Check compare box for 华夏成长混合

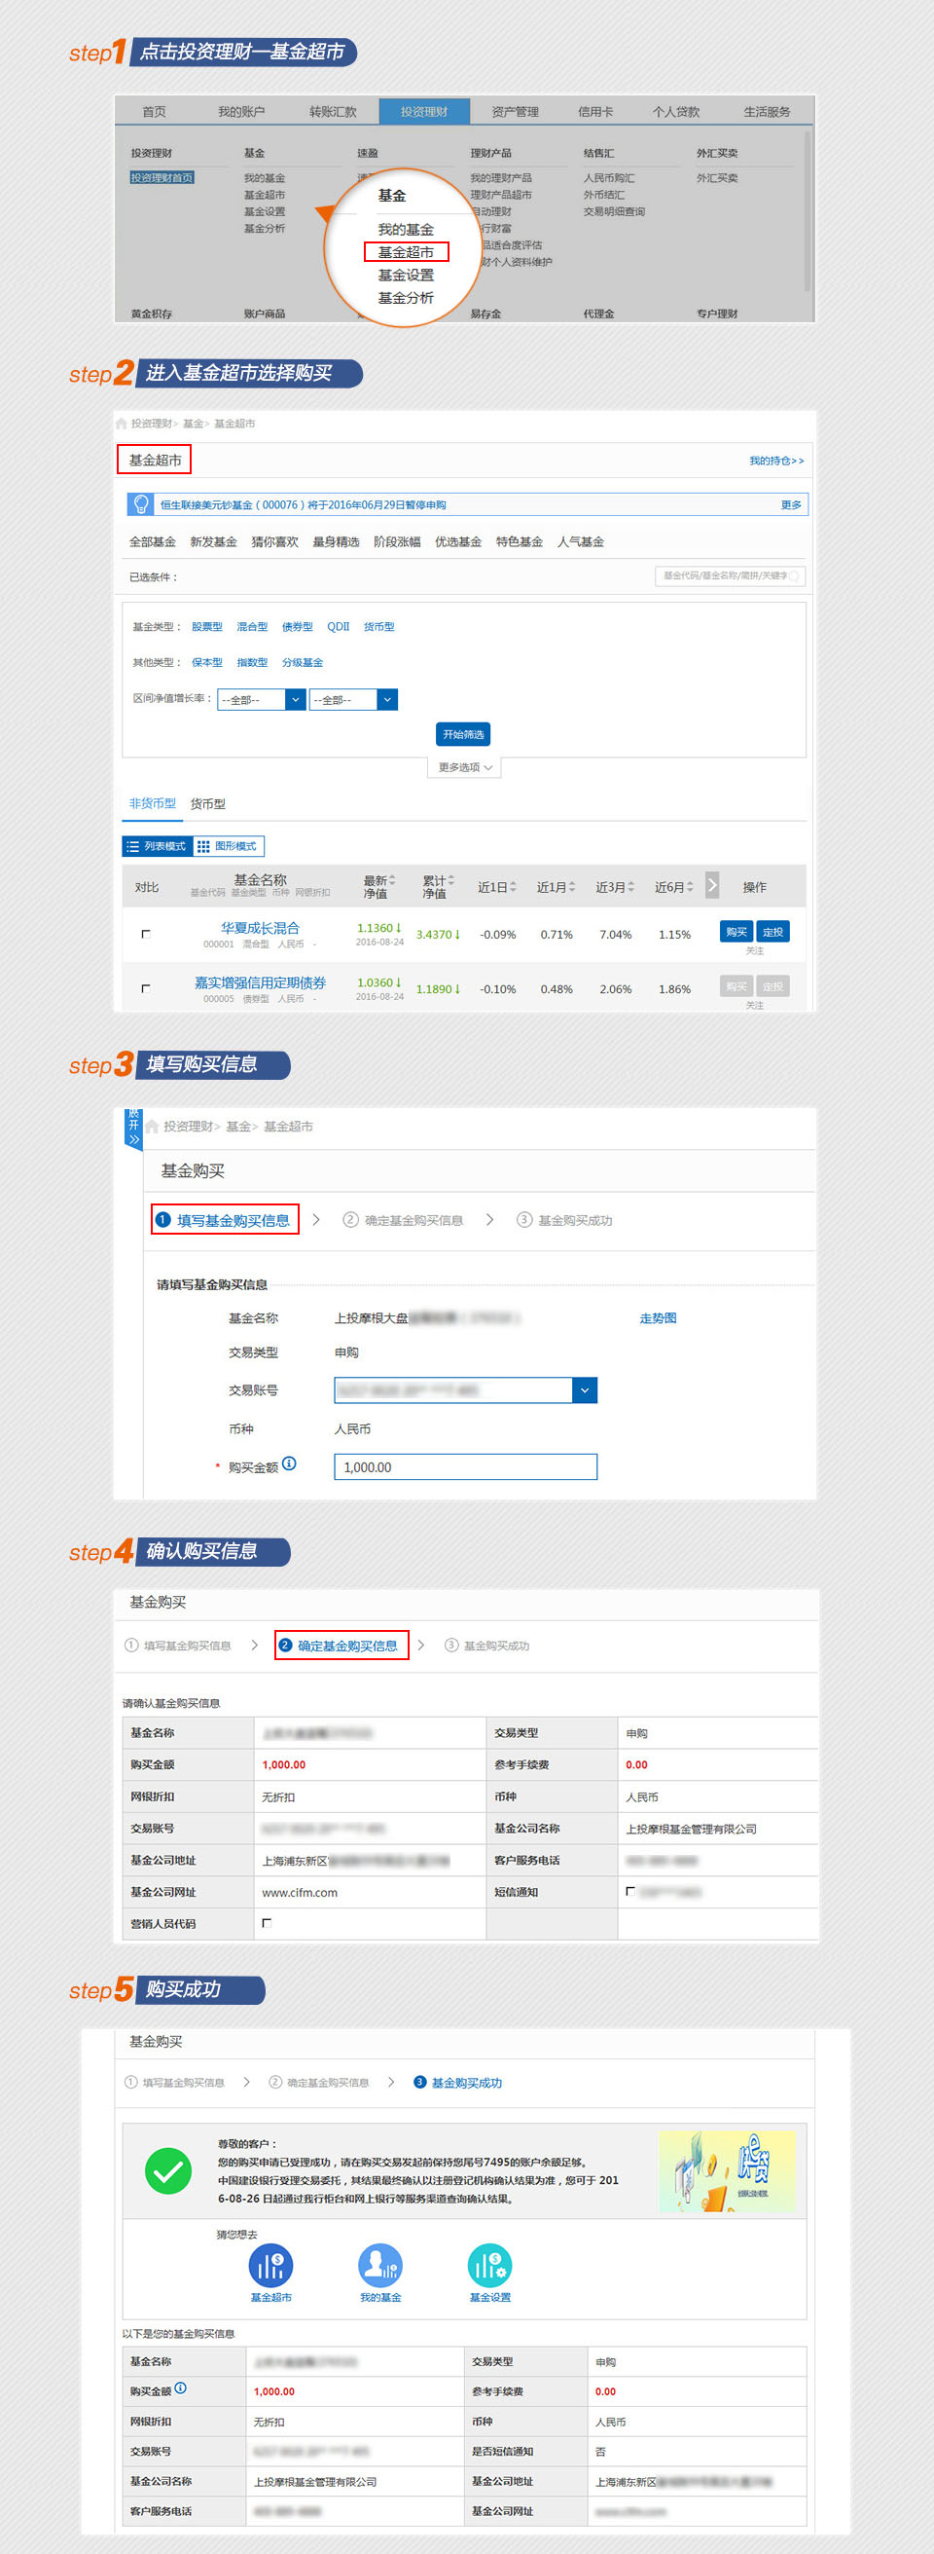(146, 933)
